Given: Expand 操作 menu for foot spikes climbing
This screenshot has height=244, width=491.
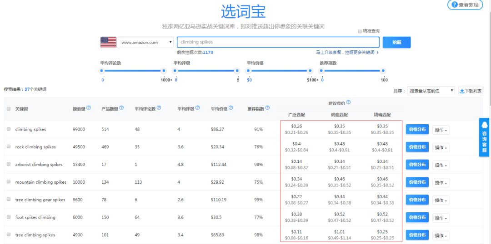Looking at the screenshot, I should click(441, 218).
